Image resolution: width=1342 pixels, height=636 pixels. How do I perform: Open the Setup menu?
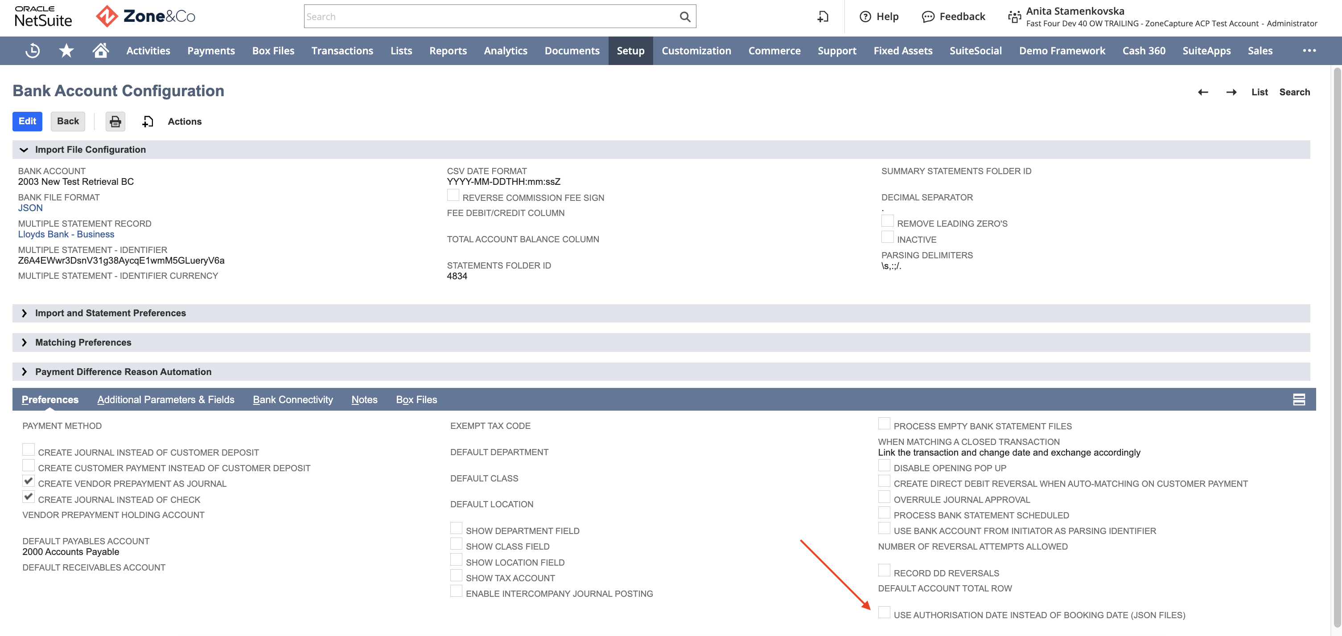(630, 50)
